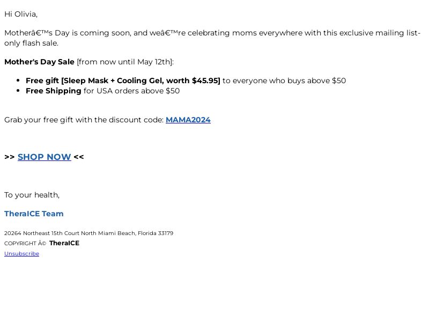The image size is (429, 322).
Task: Click the bold "Free gift" bullet text
Action: 123,81
